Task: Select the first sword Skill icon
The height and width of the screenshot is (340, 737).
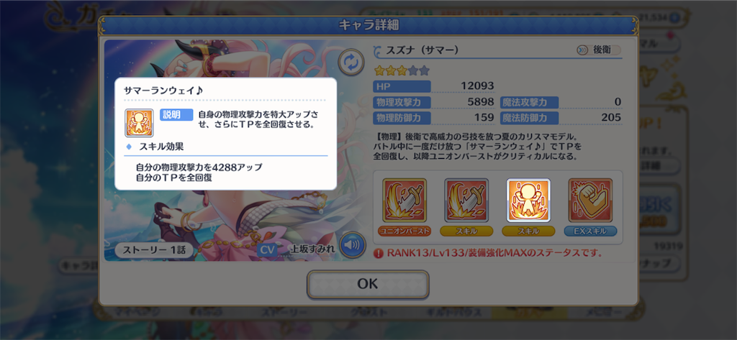Action: [466, 200]
